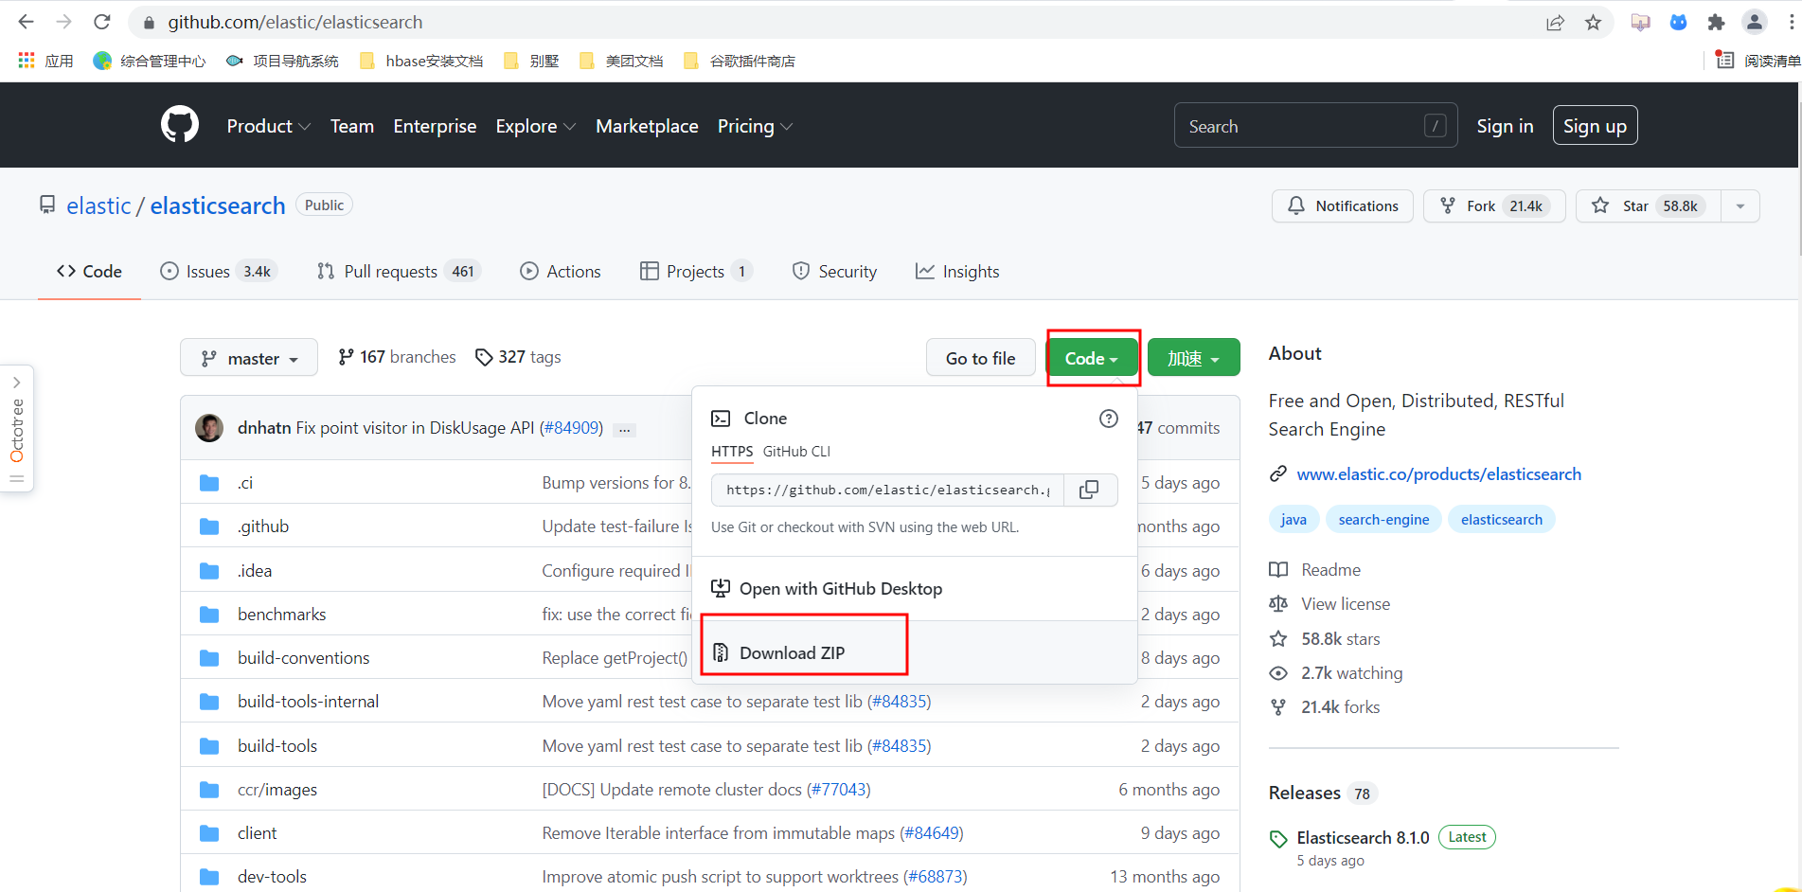The image size is (1802, 892).
Task: Expand commit message ellipsis button
Action: (624, 429)
